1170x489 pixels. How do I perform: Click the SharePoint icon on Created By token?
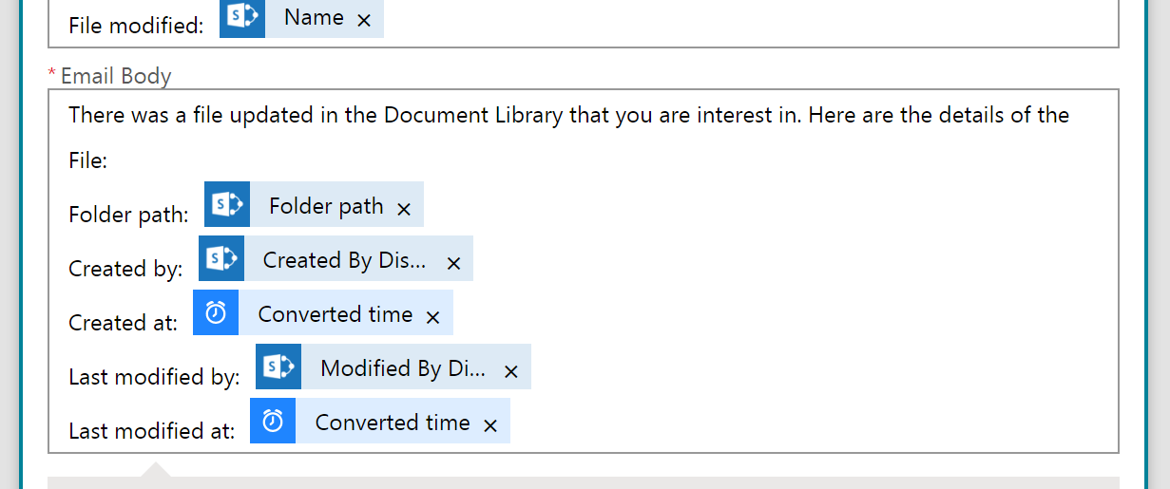[221, 259]
